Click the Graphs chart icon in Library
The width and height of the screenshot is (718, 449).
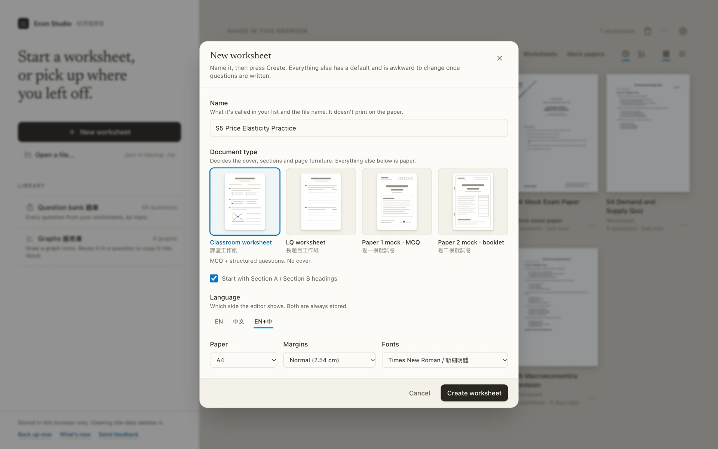pyautogui.click(x=30, y=239)
